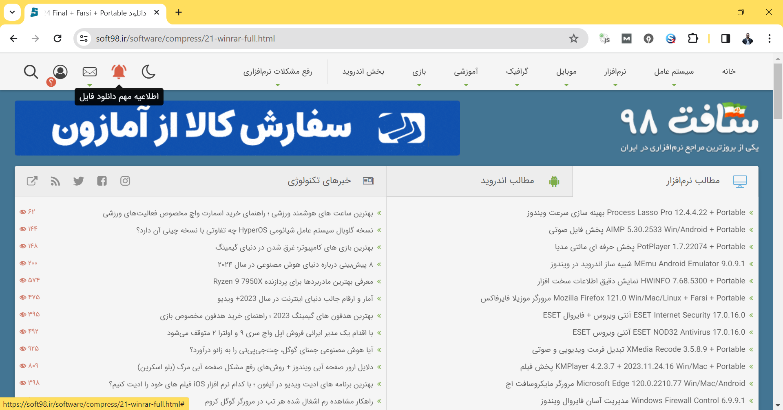Open a new browser tab
Viewport: 783px width, 410px height.
179,12
